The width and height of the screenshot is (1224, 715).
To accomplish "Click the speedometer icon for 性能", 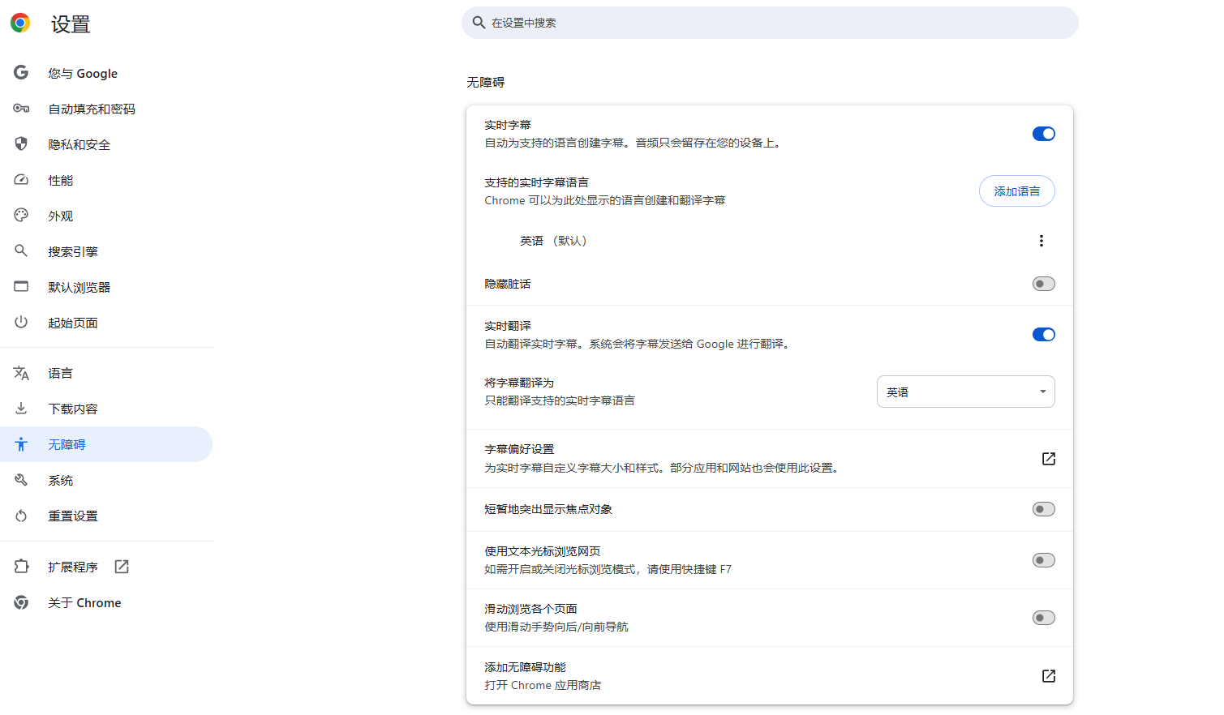I will click(21, 180).
